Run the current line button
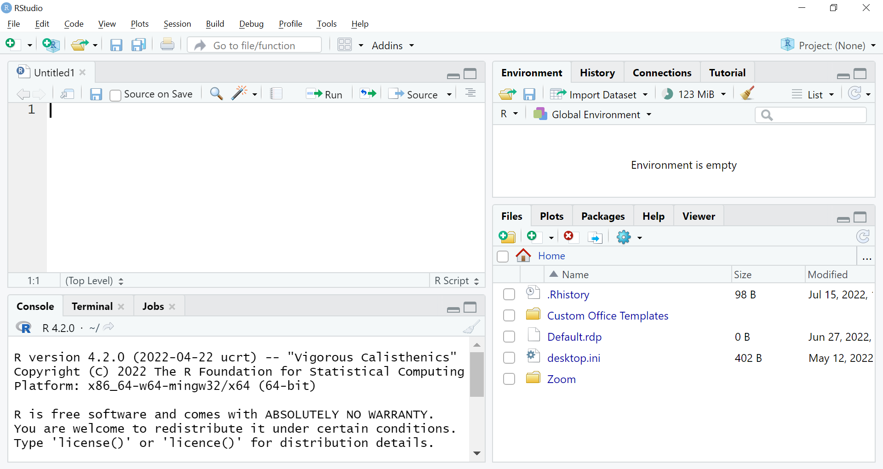The width and height of the screenshot is (883, 469). click(x=324, y=94)
